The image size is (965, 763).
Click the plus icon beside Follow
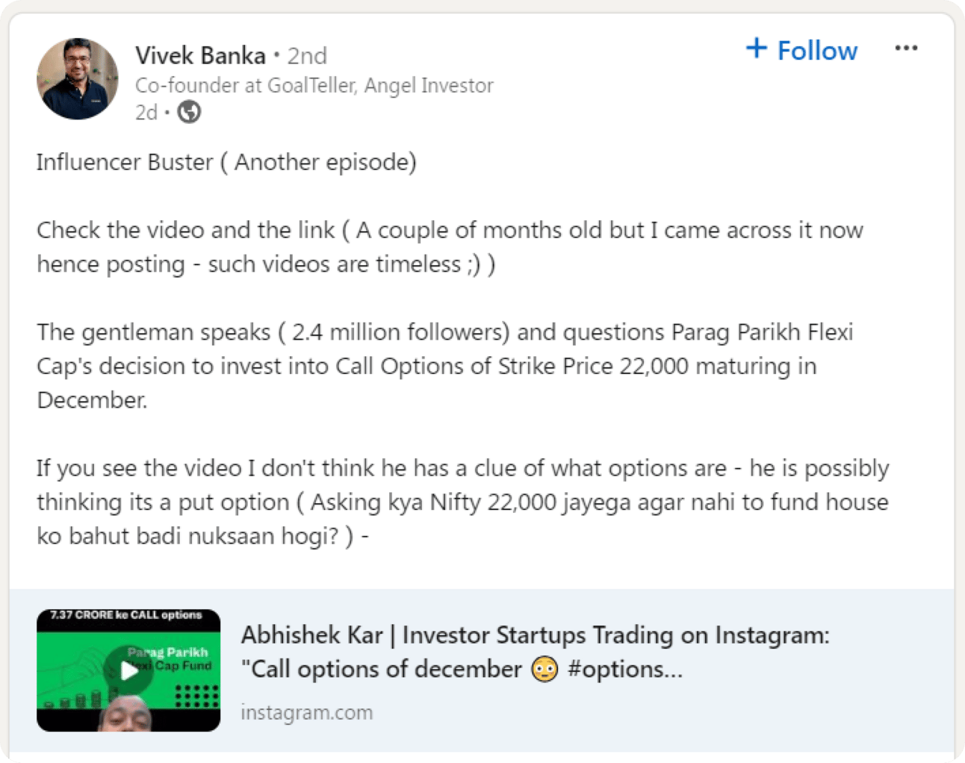click(x=757, y=49)
